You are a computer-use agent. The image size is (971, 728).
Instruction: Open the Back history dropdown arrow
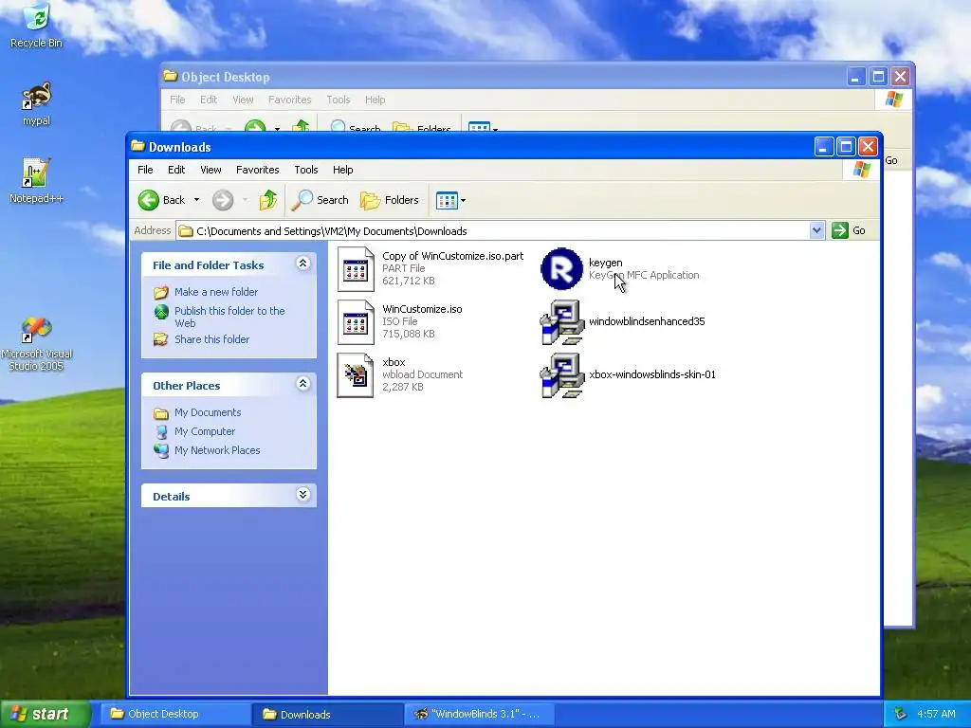[x=197, y=200]
